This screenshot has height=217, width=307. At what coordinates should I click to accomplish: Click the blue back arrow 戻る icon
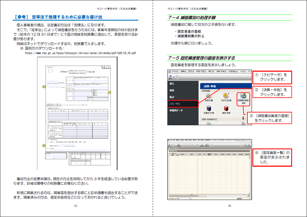[170, 76]
